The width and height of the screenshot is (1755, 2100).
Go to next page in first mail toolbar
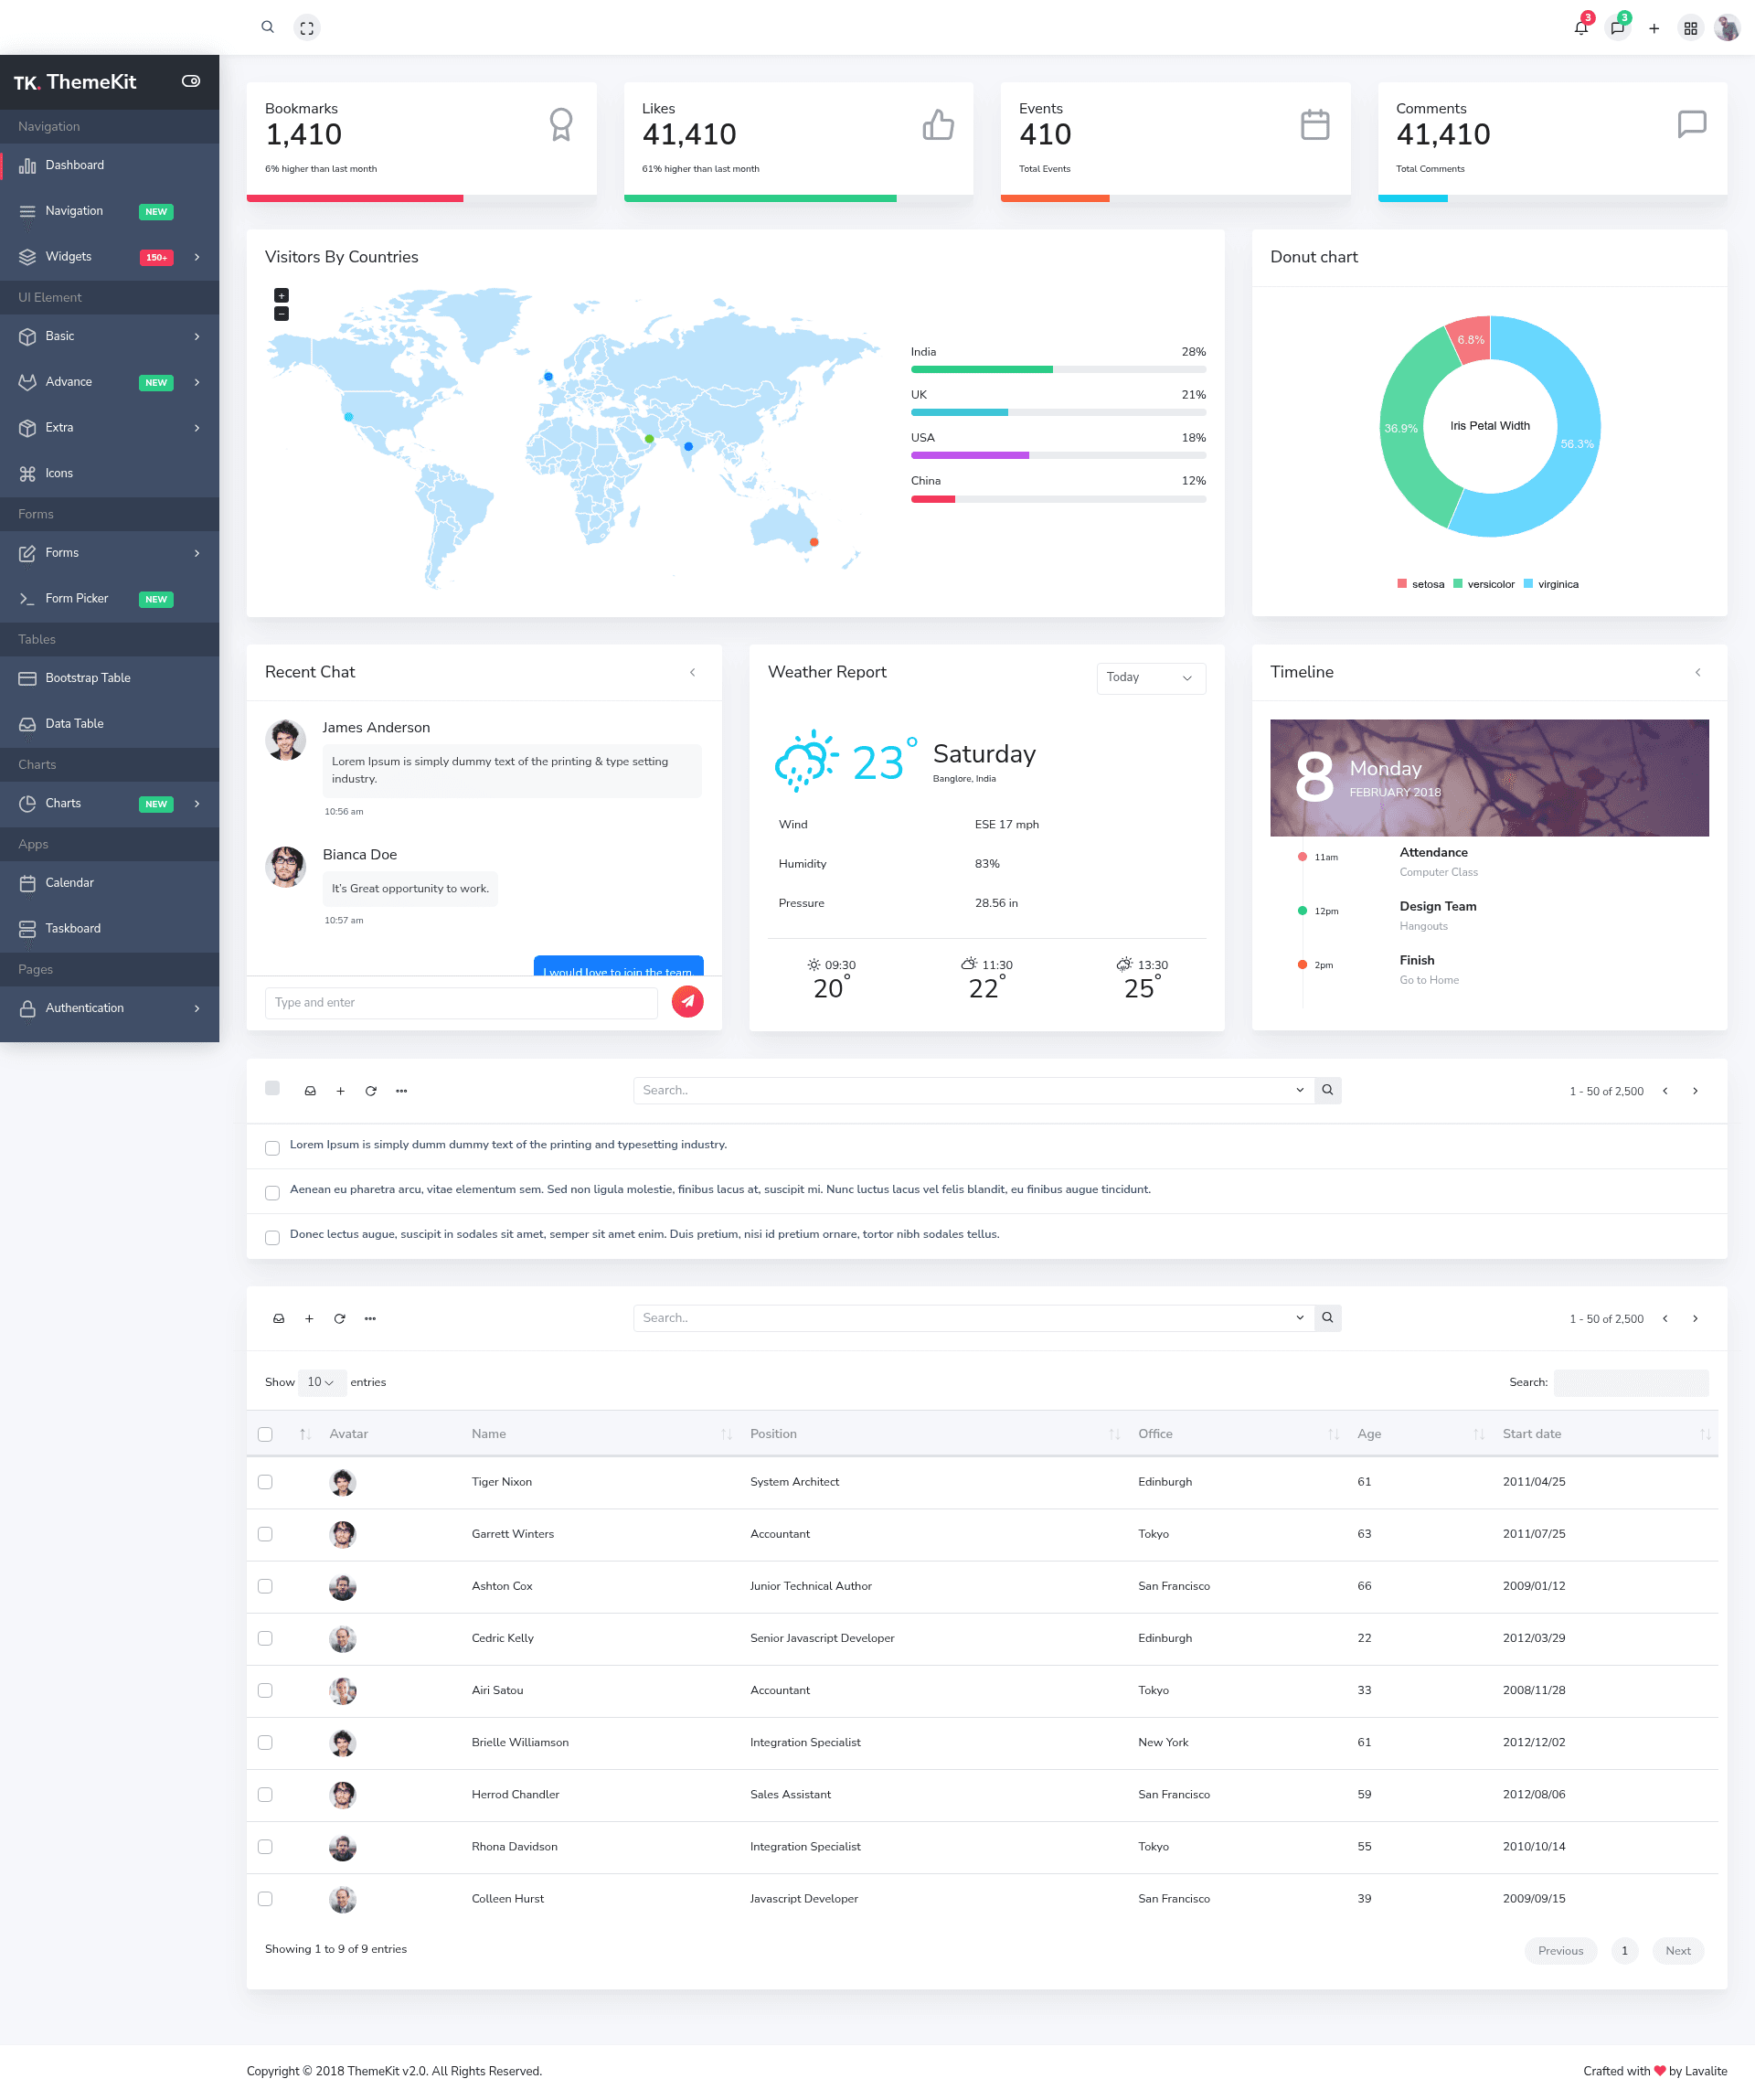pos(1695,1091)
